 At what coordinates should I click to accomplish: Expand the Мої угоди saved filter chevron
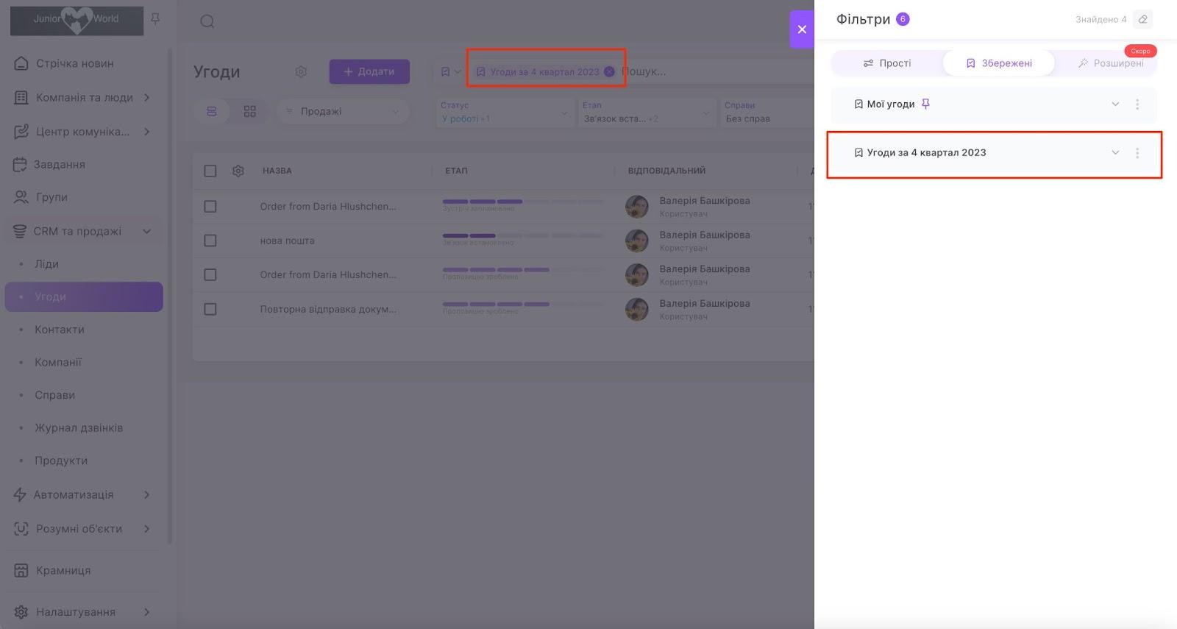(x=1115, y=104)
